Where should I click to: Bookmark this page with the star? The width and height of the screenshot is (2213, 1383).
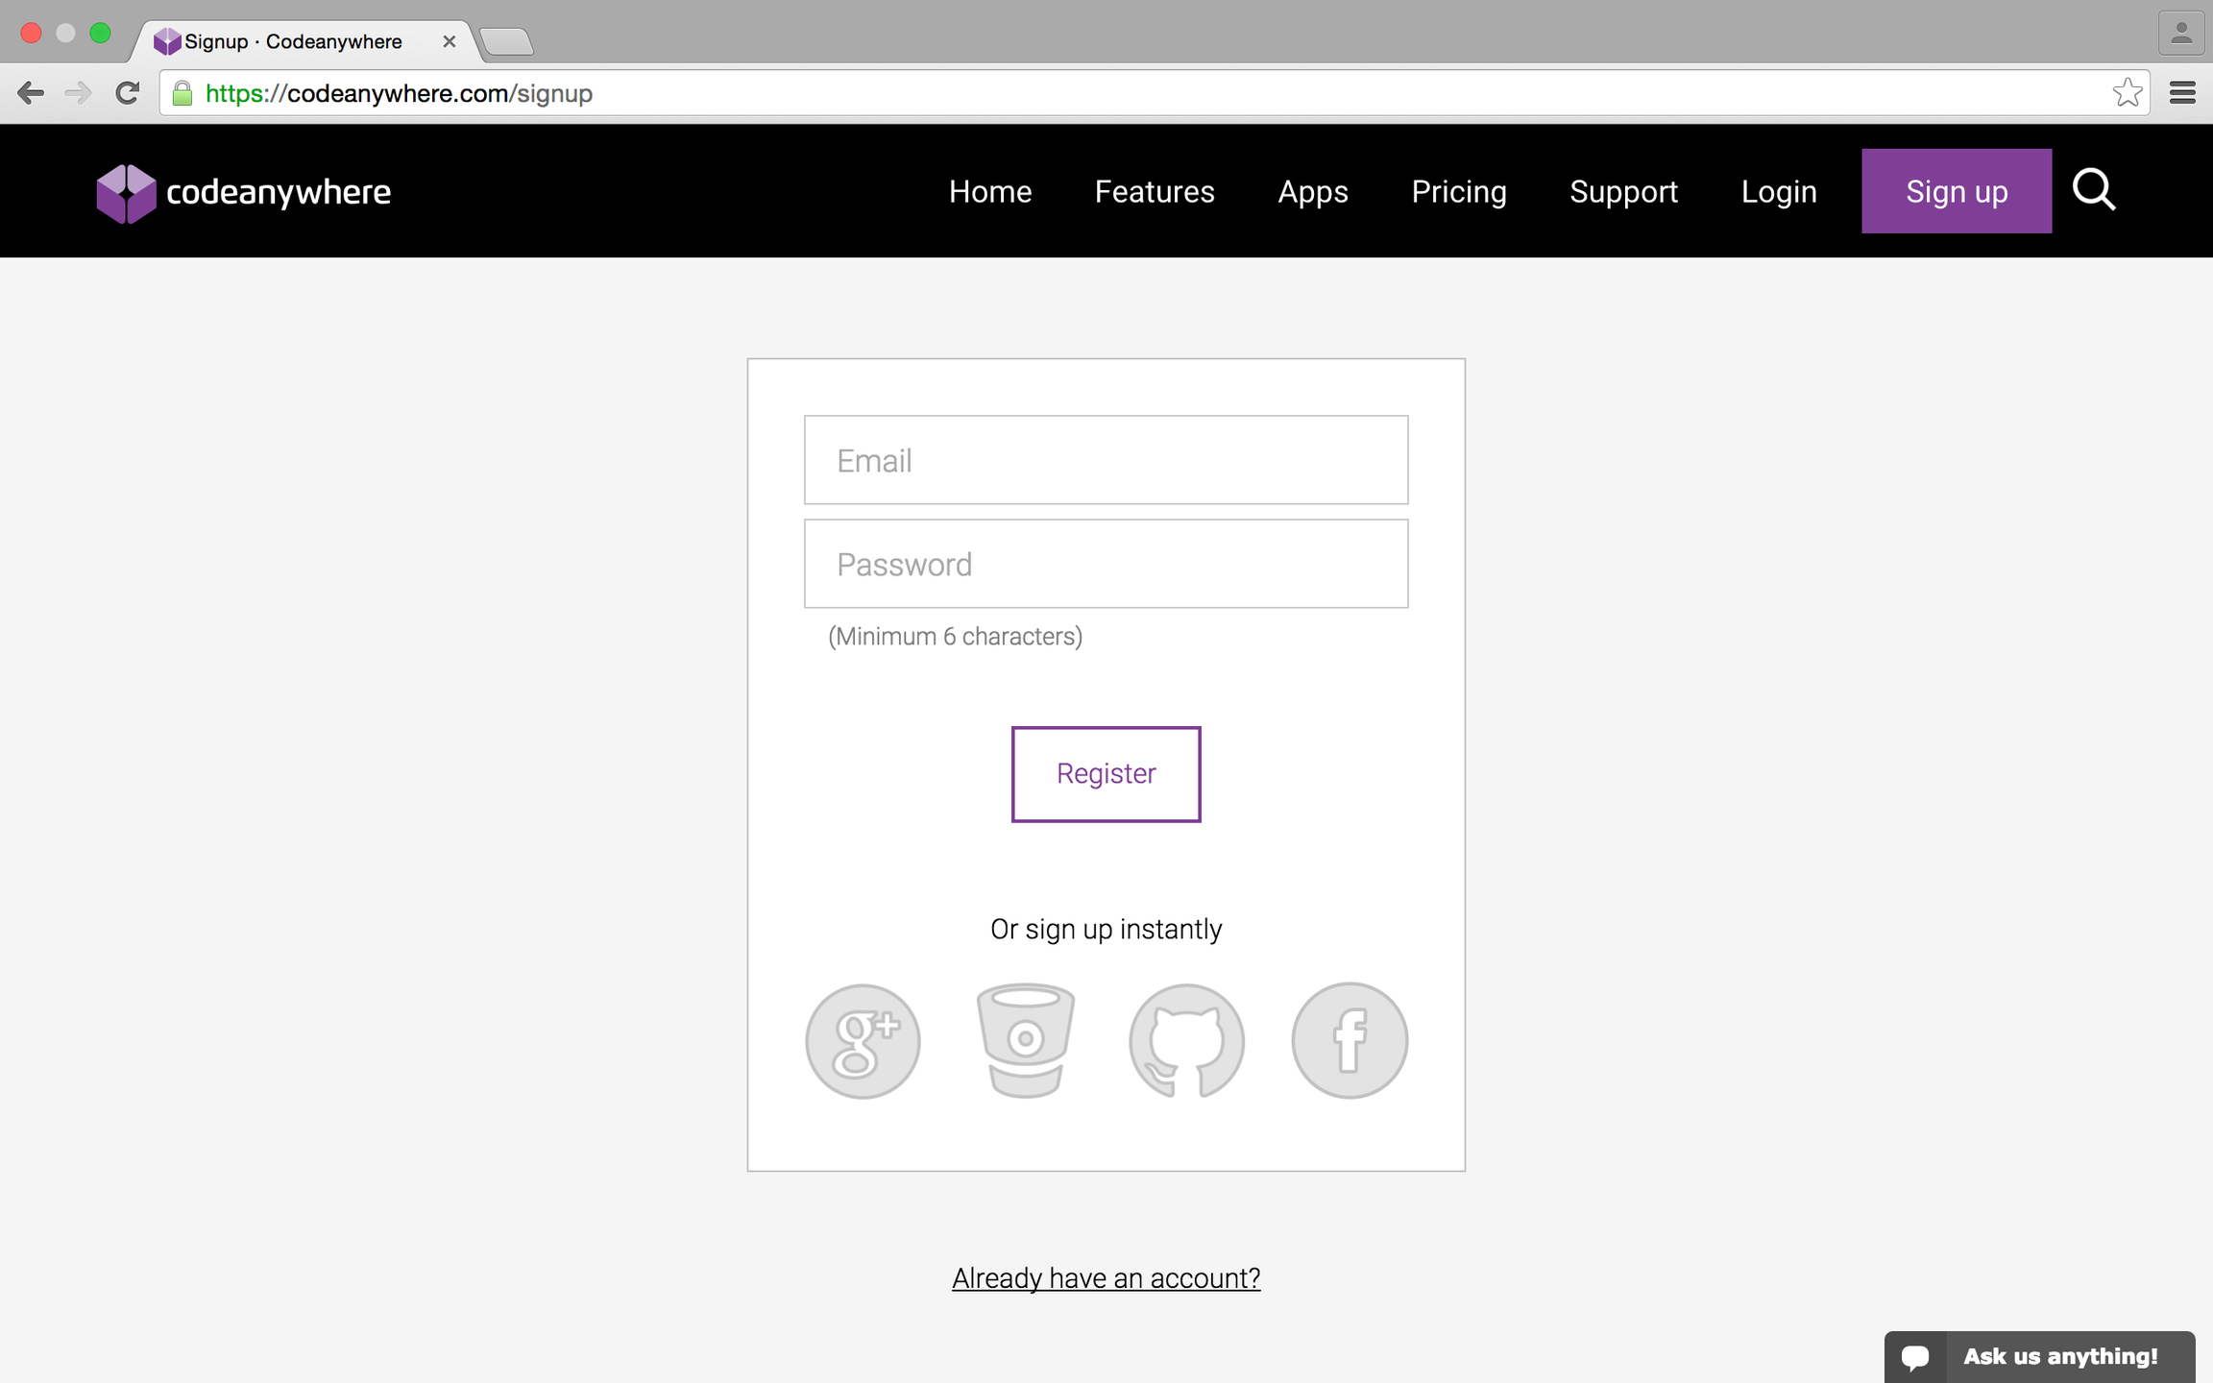point(2127,93)
